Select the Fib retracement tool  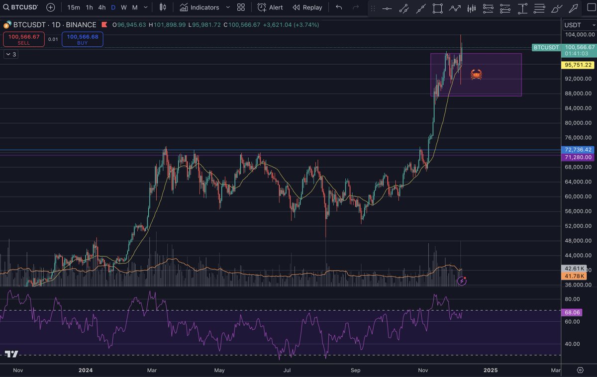click(489, 8)
